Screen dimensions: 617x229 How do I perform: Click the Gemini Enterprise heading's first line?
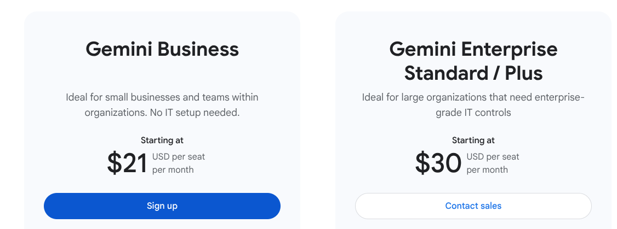[473, 49]
